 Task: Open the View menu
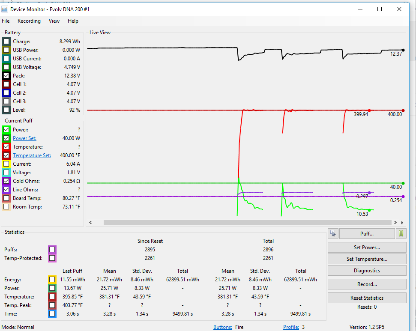(x=54, y=21)
